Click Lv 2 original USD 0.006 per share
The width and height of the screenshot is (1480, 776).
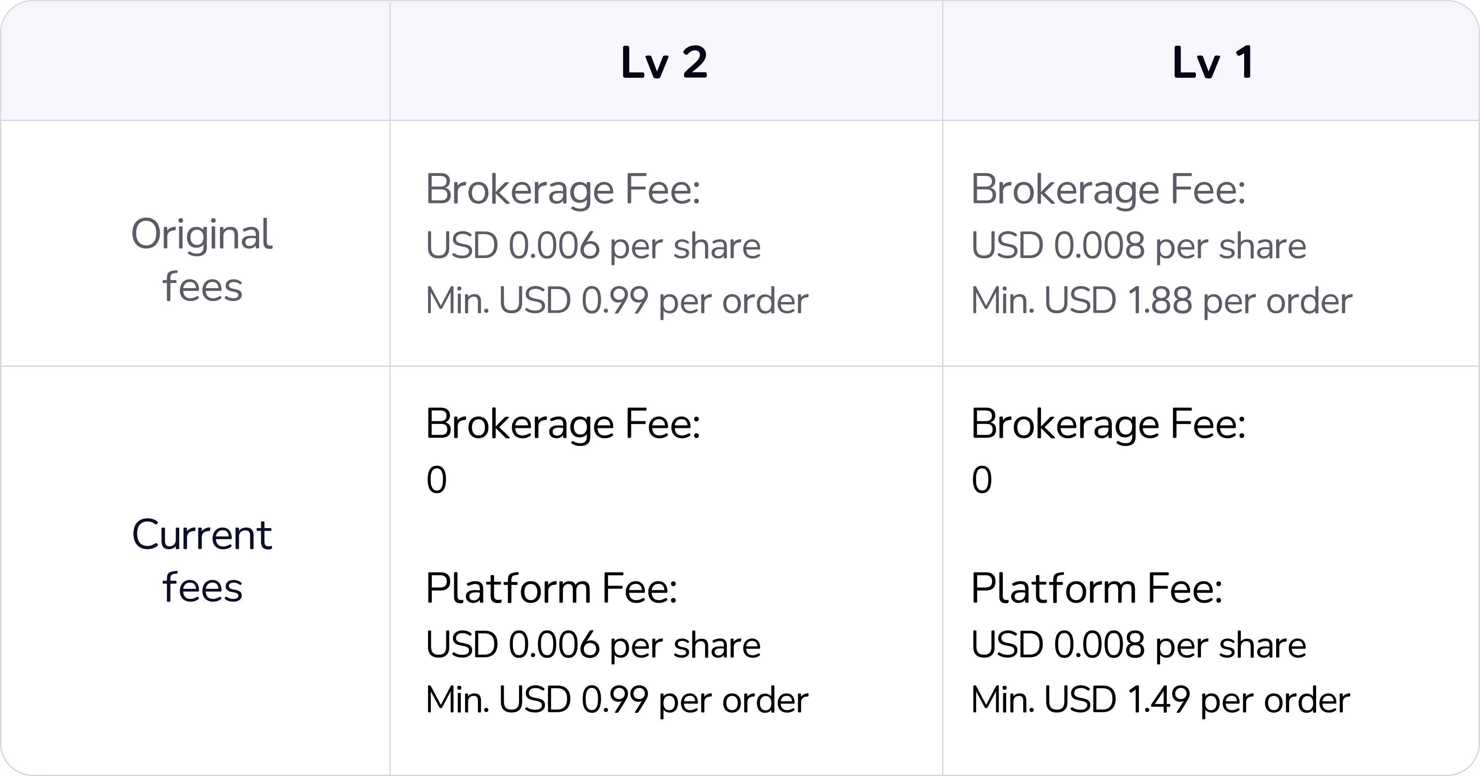click(593, 246)
